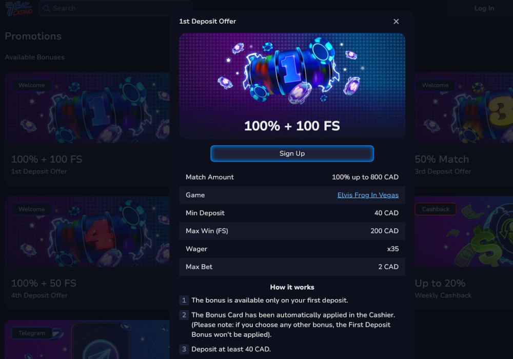Click the Telegram badge on bottom promotion card
Image resolution: width=513 pixels, height=359 pixels.
point(32,333)
